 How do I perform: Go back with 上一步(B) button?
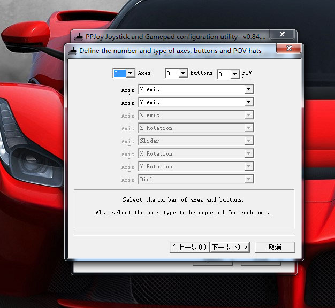(189, 247)
